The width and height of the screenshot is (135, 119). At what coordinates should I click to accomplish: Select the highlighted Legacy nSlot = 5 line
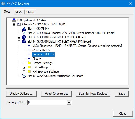click(43, 54)
